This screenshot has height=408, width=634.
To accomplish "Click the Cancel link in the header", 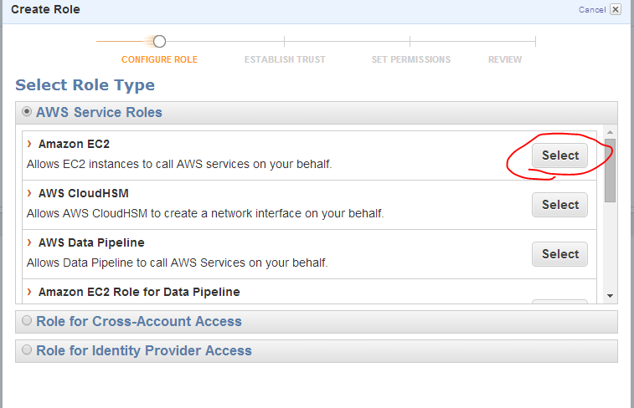I will click(x=592, y=10).
